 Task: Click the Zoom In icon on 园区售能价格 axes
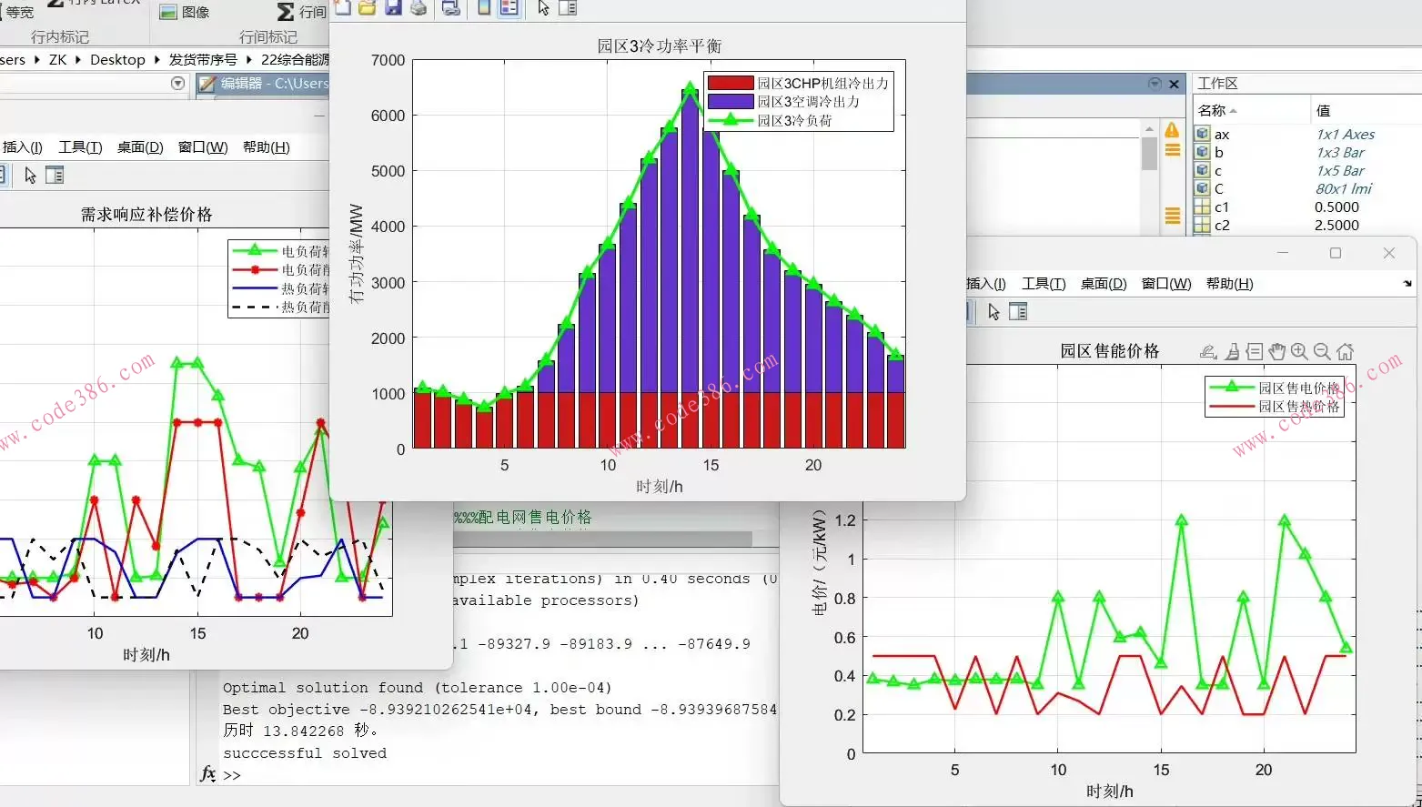tap(1299, 352)
